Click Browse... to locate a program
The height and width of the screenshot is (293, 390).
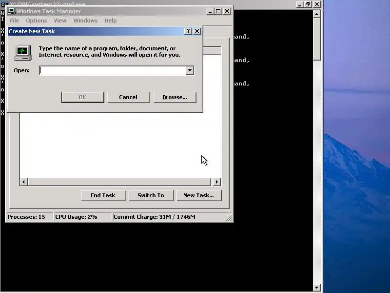coord(175,97)
